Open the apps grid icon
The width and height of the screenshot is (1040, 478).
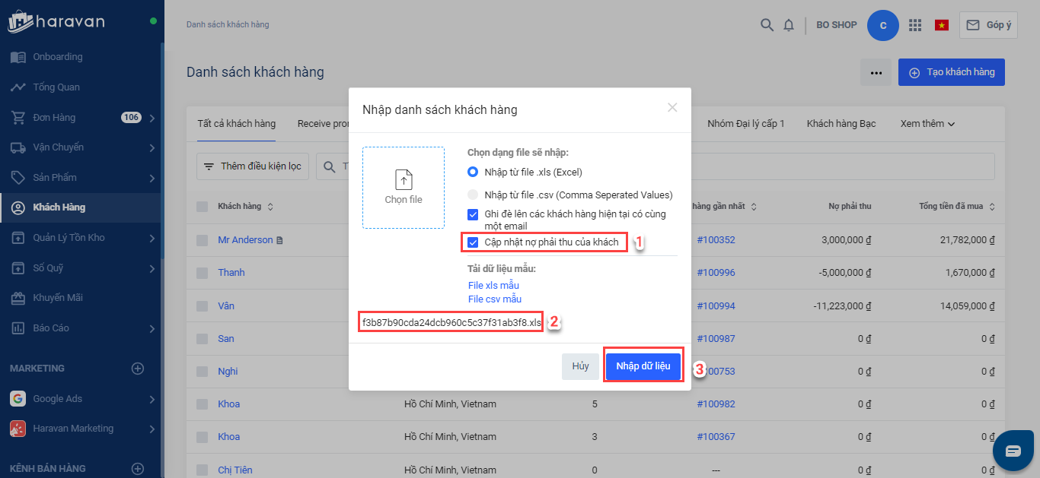pos(915,25)
